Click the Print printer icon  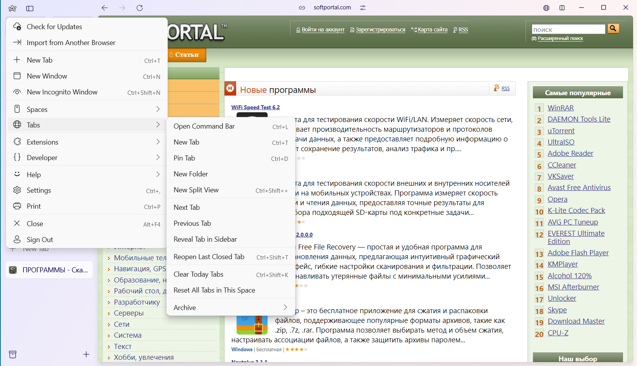click(x=17, y=206)
